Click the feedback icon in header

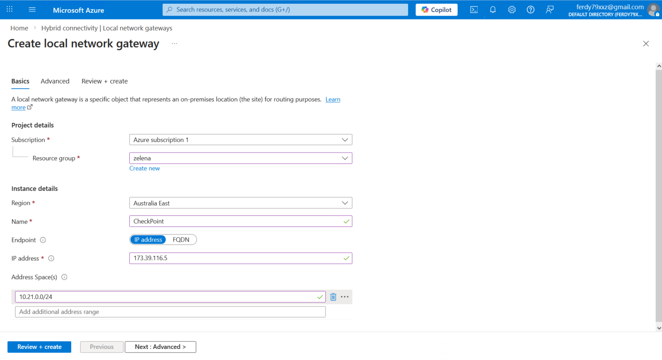click(549, 10)
